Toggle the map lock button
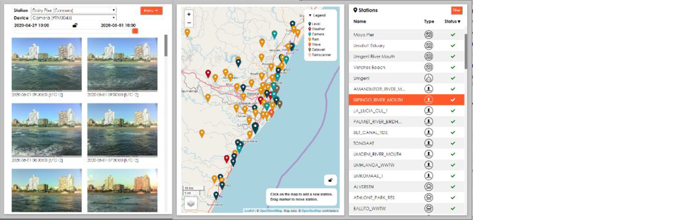This screenshot has height=220, width=683. point(330,180)
